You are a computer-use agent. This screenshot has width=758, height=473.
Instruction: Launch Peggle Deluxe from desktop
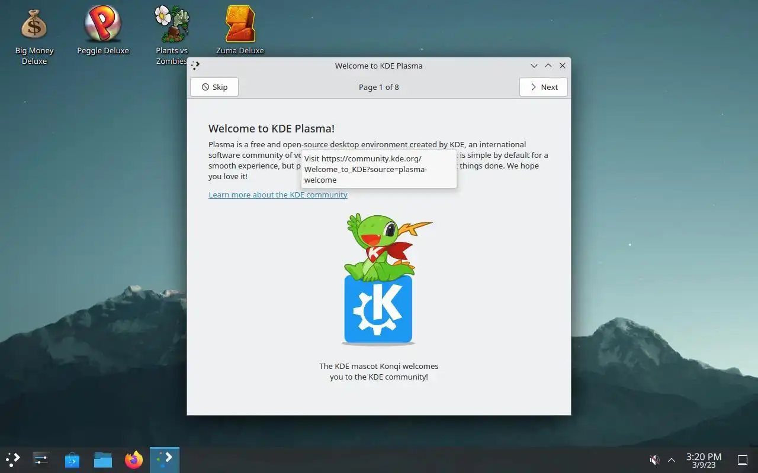coord(103,31)
